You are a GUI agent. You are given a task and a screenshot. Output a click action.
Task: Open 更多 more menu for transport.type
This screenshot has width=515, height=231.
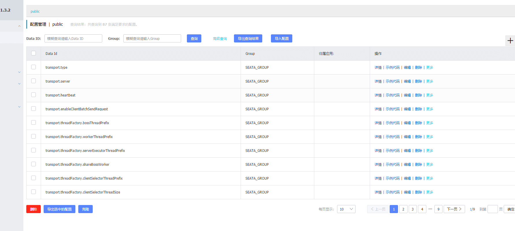[430, 68]
